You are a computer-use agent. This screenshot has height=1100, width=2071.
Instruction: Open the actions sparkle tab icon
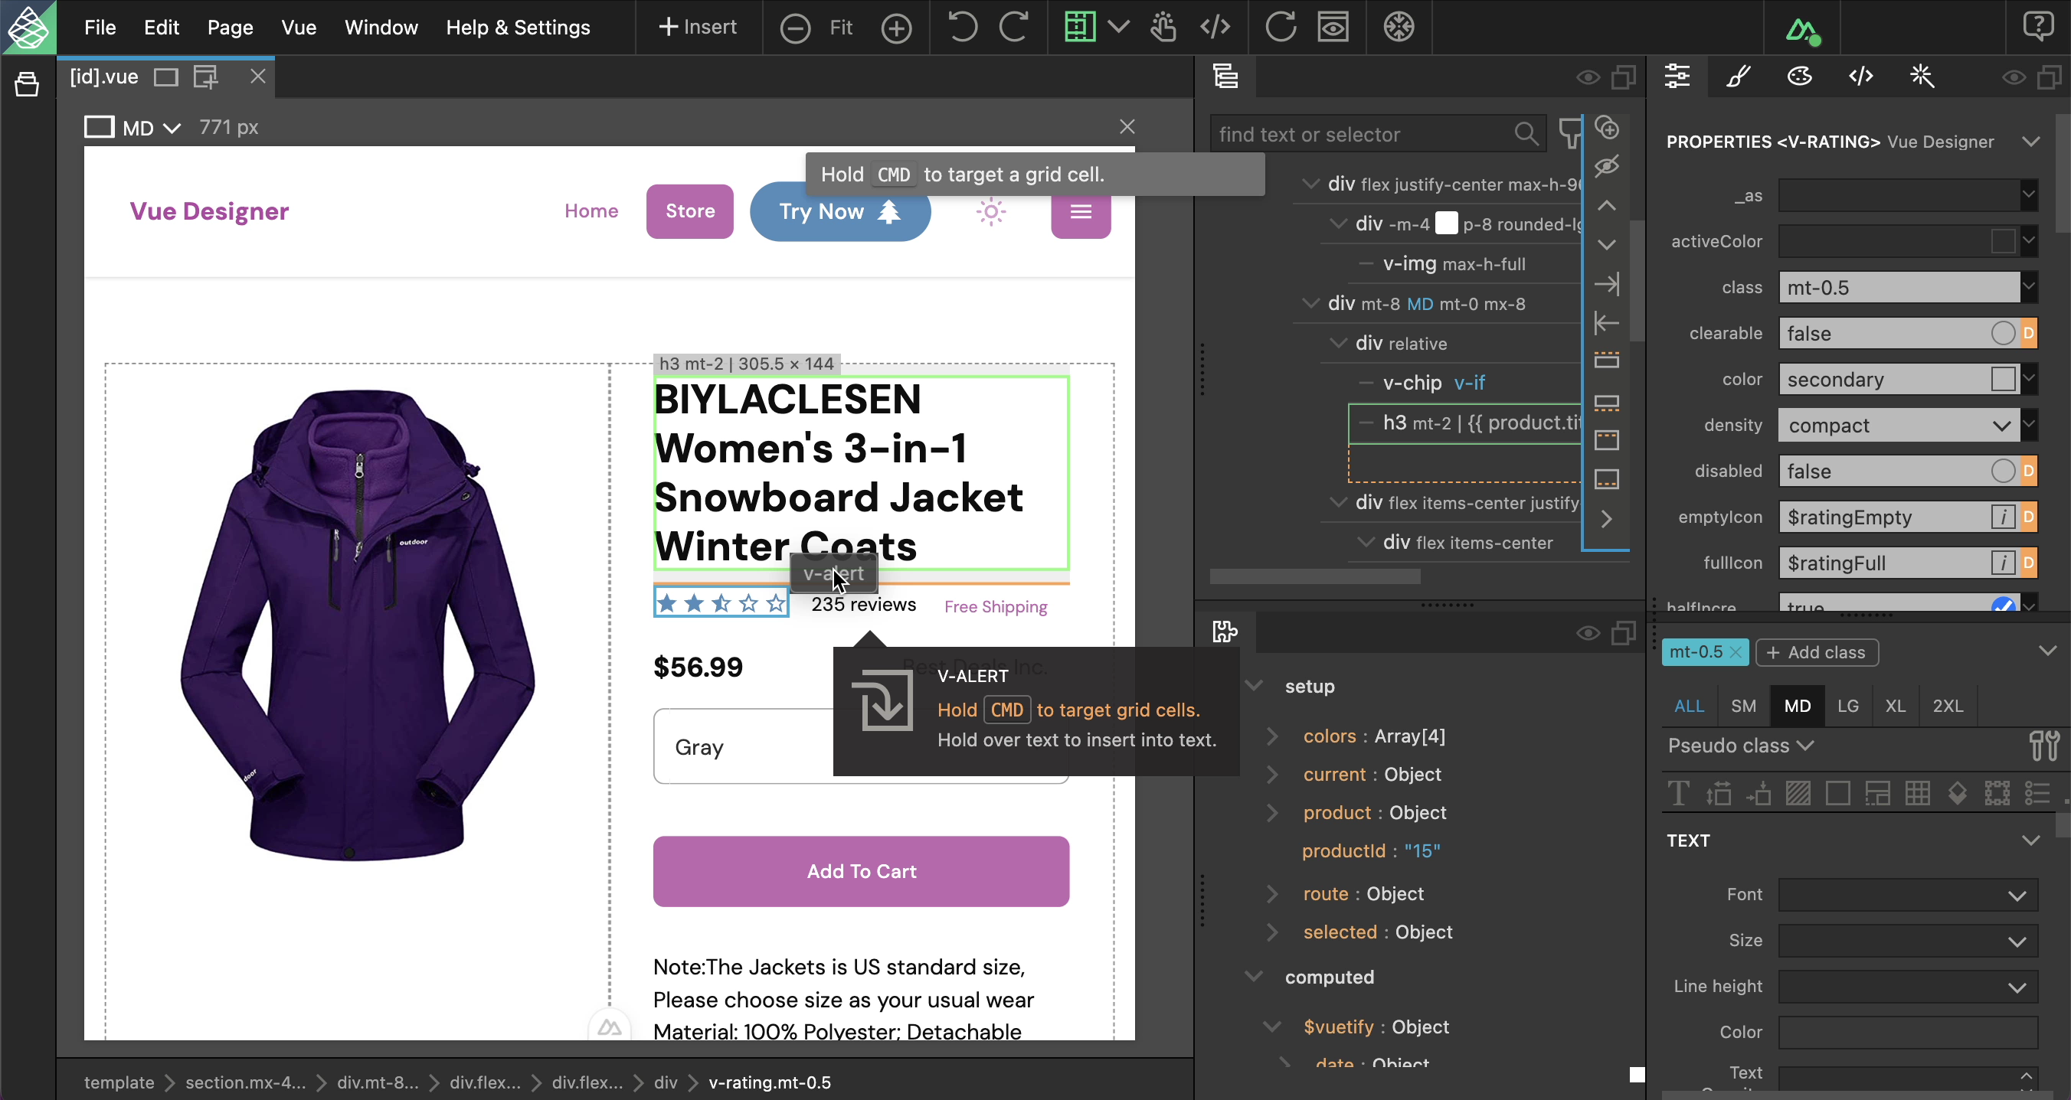coord(1922,76)
